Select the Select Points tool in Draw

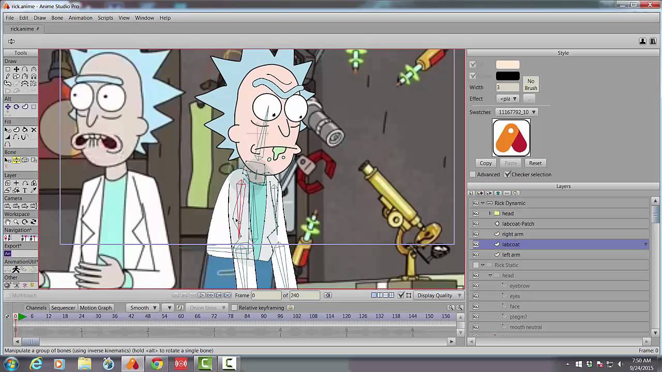pos(8,69)
